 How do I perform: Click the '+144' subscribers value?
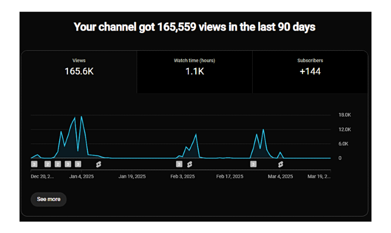(x=310, y=71)
